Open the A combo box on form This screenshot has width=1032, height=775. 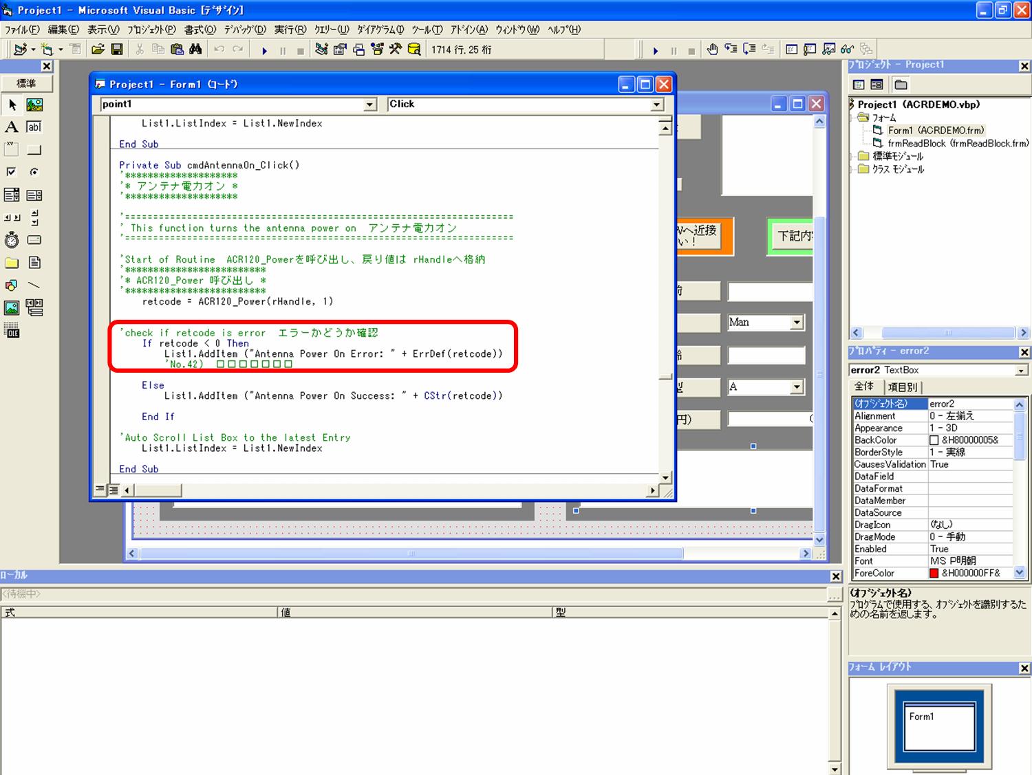(x=797, y=387)
